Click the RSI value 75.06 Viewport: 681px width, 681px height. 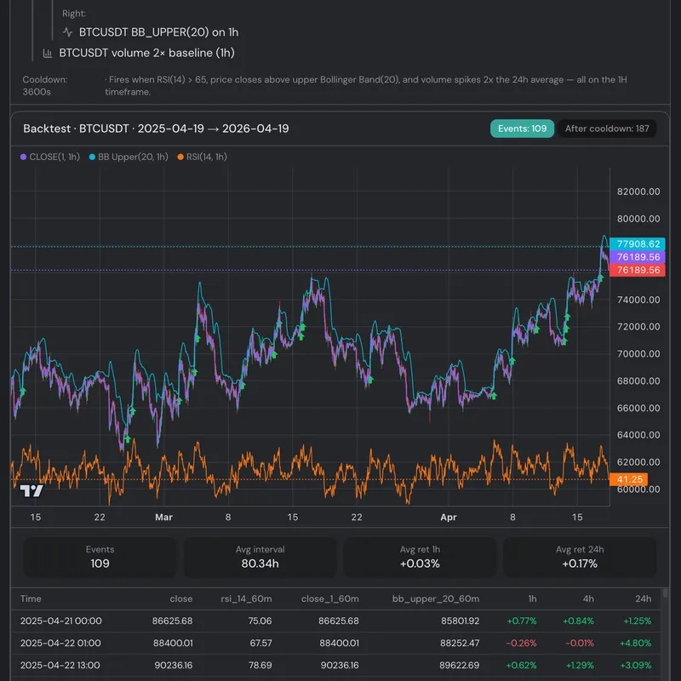260,621
